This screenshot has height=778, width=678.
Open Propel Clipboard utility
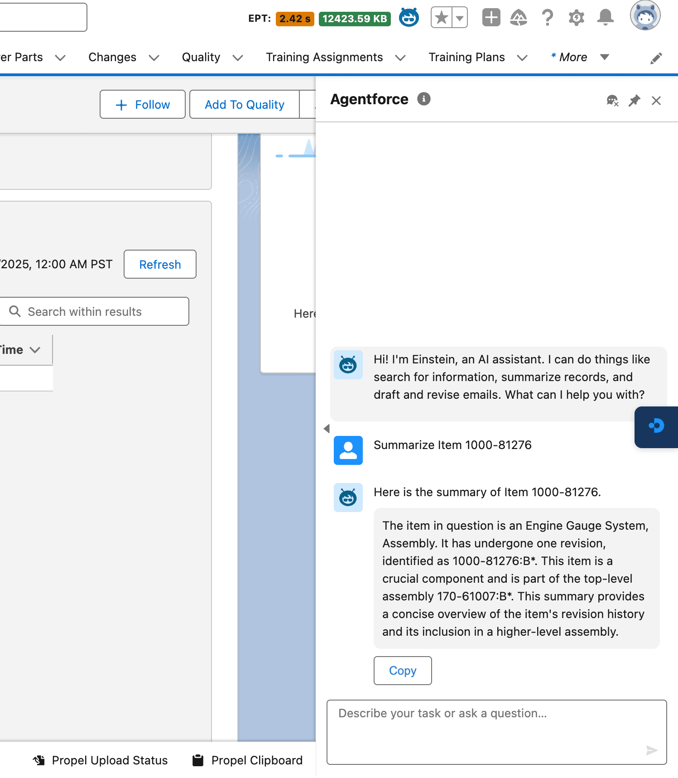248,760
